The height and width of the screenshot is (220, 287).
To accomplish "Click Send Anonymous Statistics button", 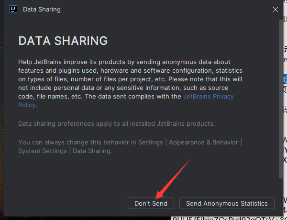I will point(227,203).
